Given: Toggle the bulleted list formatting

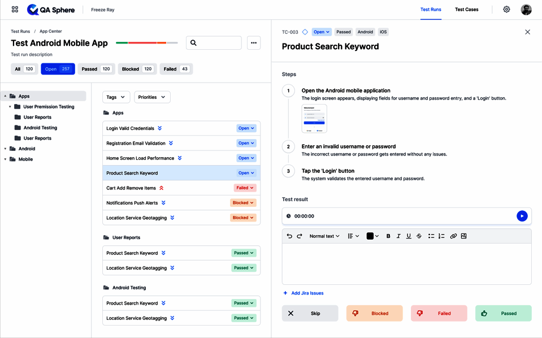Looking at the screenshot, I should click(x=431, y=236).
